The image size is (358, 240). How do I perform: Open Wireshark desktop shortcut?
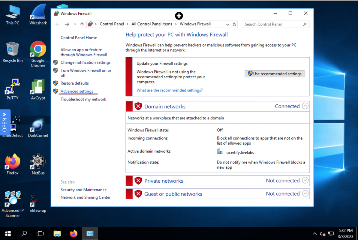[38, 15]
